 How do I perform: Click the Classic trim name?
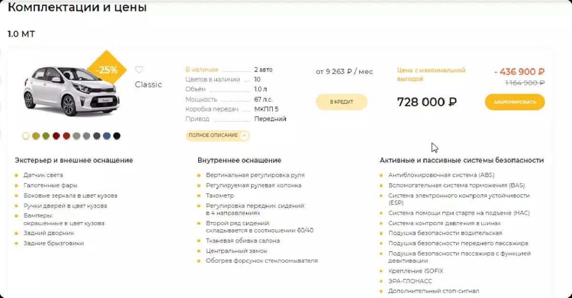coord(148,84)
